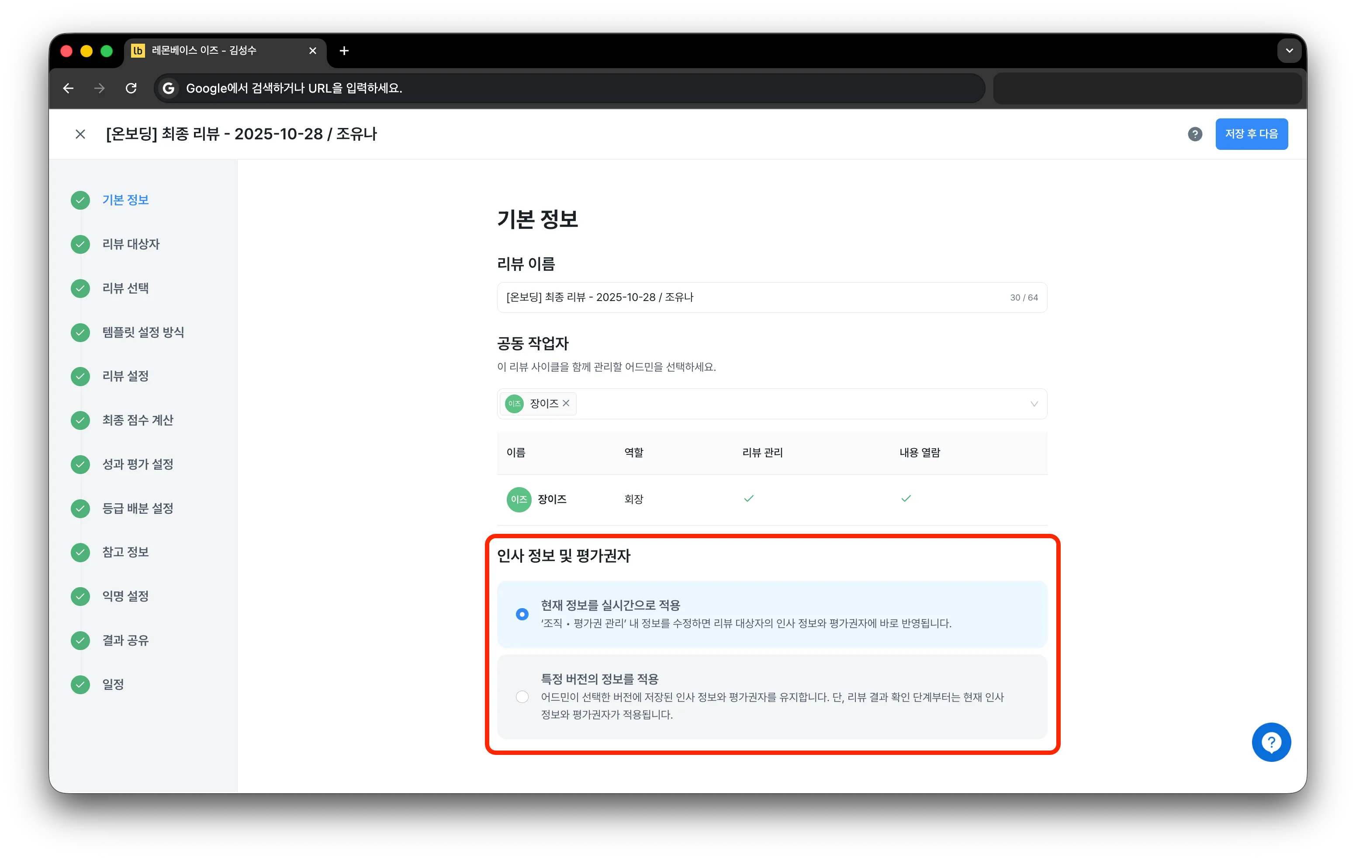
Task: Click the Google icon in address bar
Action: coord(168,88)
